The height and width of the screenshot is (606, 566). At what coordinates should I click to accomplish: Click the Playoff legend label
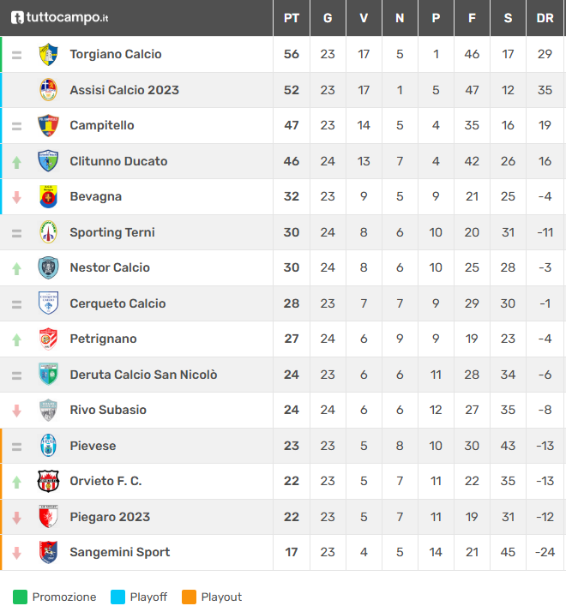point(148,597)
